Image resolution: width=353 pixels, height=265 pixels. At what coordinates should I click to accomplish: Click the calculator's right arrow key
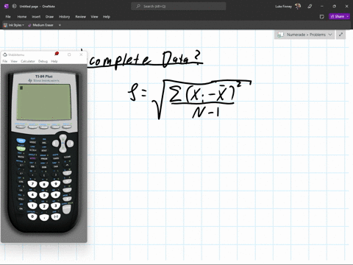(70, 144)
